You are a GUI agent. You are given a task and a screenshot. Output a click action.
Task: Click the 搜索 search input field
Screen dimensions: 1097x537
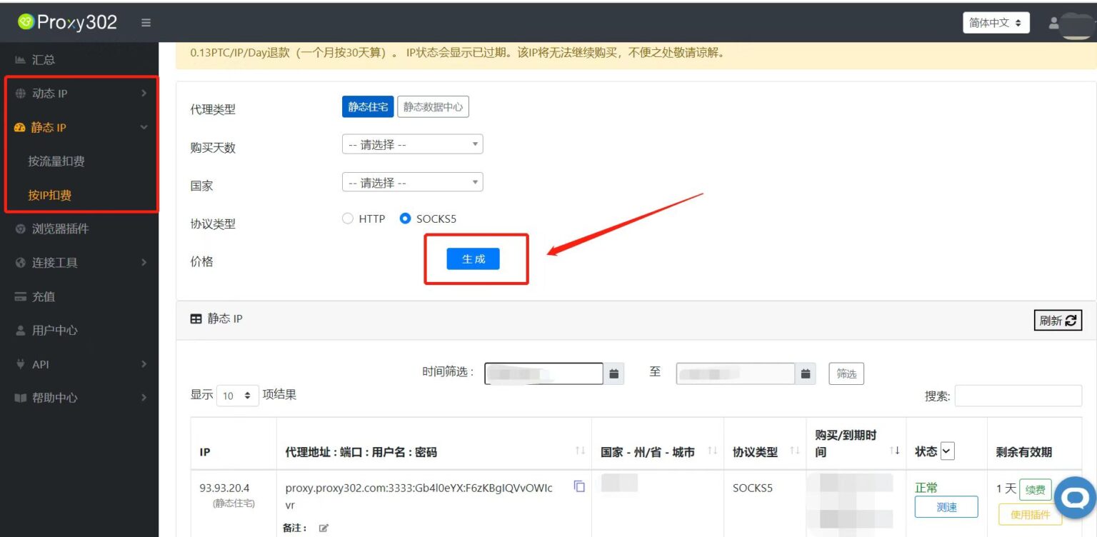(x=1018, y=396)
